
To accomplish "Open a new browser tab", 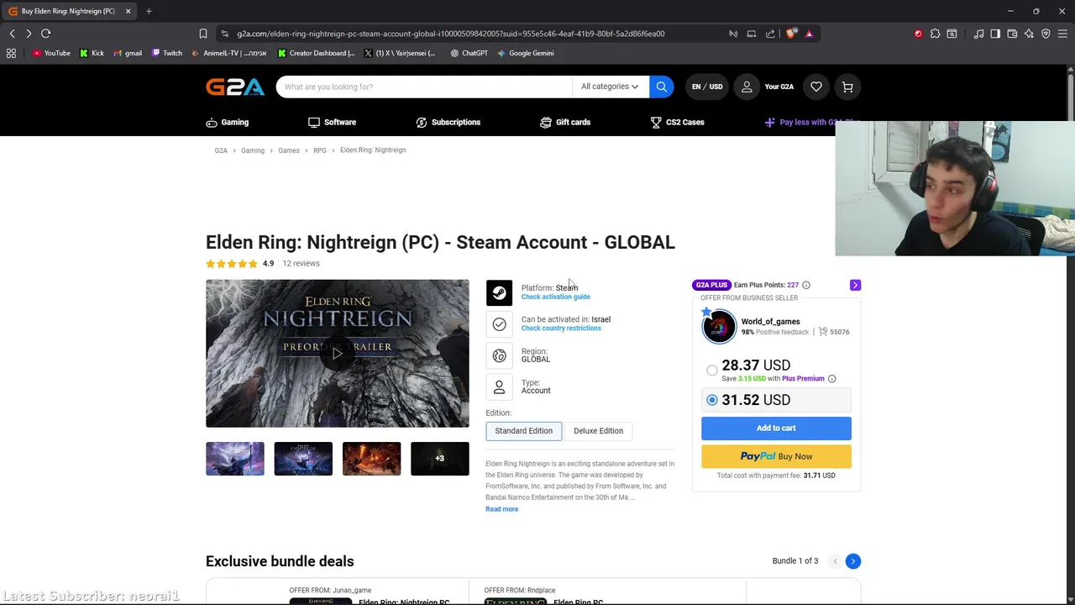I will (x=149, y=11).
